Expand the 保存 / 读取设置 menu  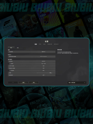click(77, 83)
